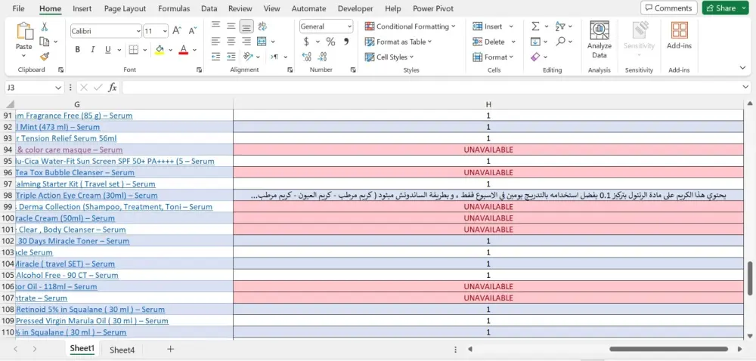This screenshot has width=756, height=361.
Task: Open the font size 11 dropdown
Action: pos(165,31)
